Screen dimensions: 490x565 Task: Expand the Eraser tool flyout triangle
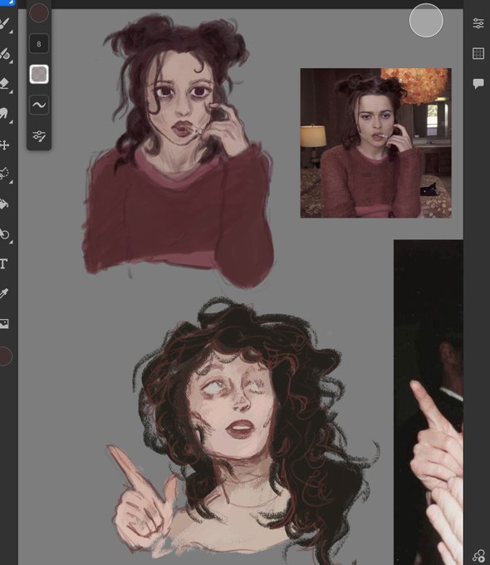click(11, 92)
